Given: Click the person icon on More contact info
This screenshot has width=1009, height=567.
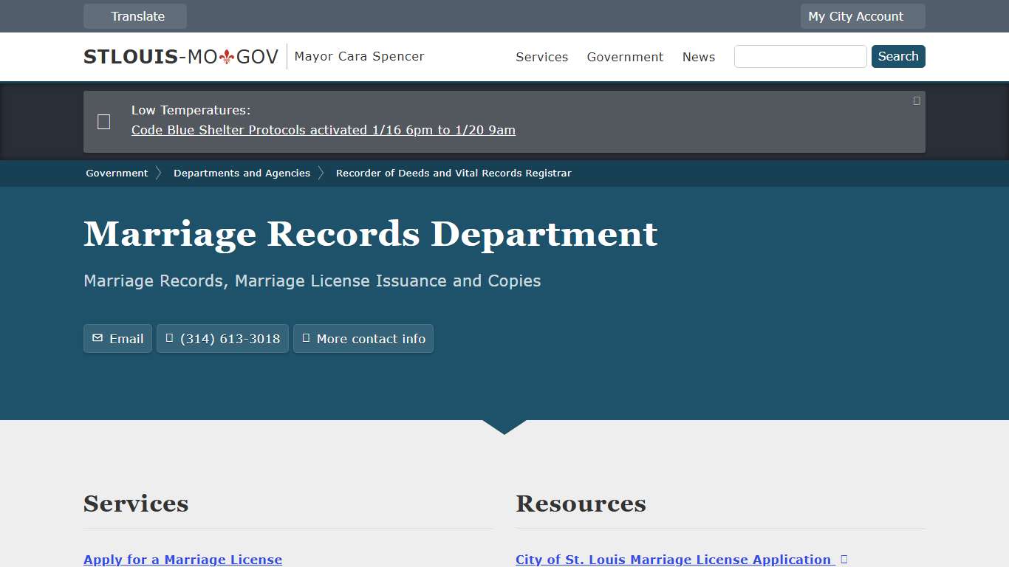Looking at the screenshot, I should (x=307, y=338).
